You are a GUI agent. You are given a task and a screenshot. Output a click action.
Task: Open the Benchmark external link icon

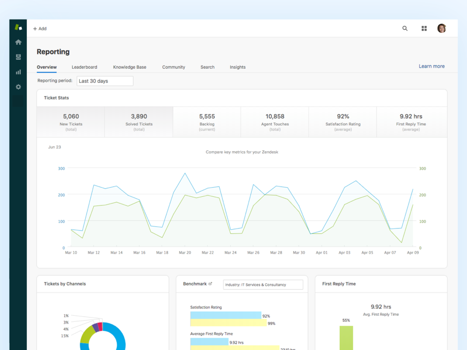[210, 284]
